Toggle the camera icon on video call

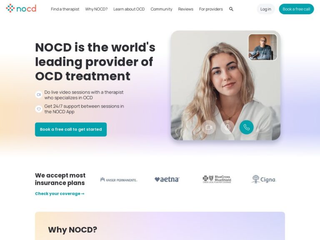[209, 127]
